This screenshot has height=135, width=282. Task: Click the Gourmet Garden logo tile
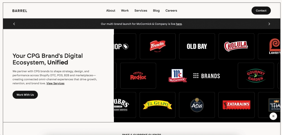[x=255, y=76]
